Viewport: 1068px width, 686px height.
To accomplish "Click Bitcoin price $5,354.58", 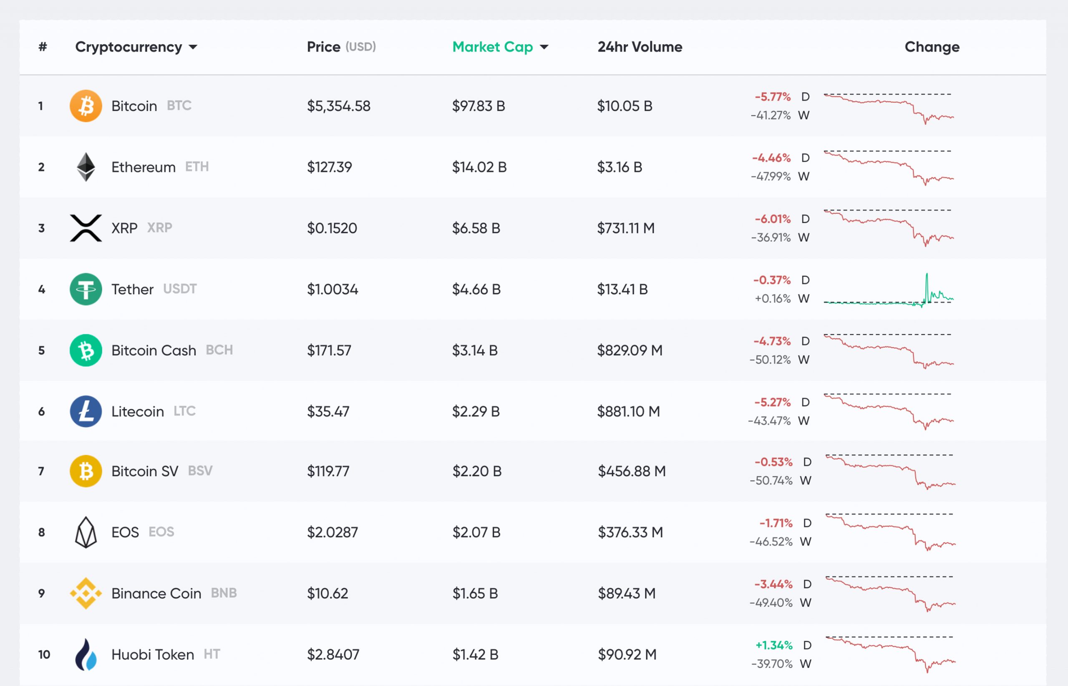I will (338, 106).
